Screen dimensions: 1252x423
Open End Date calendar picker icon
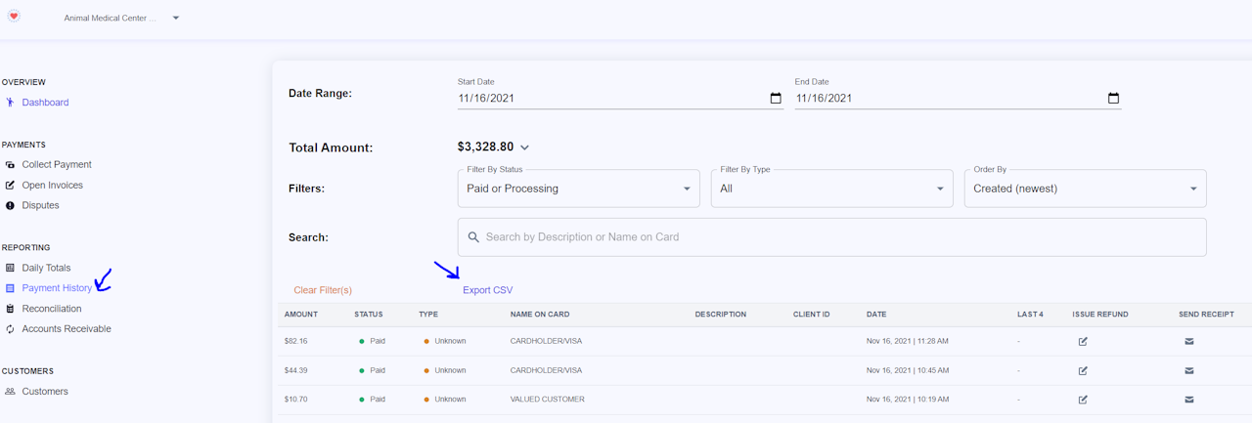1113,99
